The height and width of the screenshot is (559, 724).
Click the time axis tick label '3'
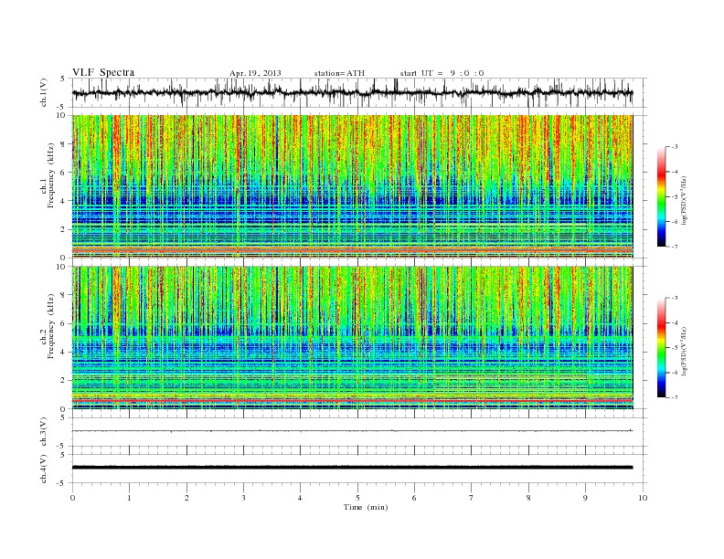click(x=243, y=498)
